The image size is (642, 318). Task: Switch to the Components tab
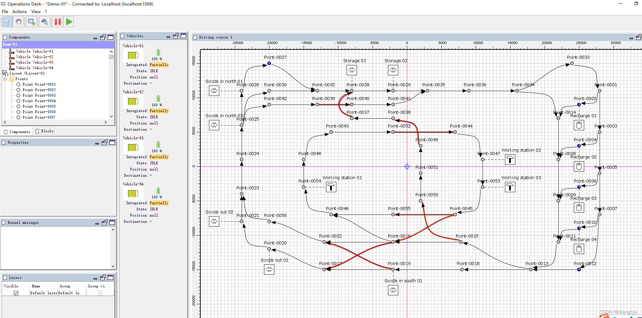[17, 132]
